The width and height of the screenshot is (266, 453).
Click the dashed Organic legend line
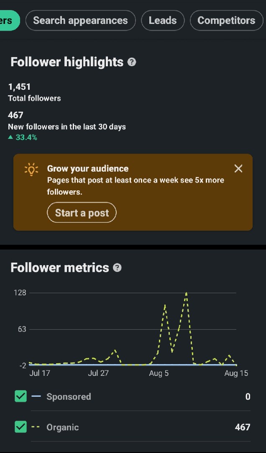tap(36, 427)
